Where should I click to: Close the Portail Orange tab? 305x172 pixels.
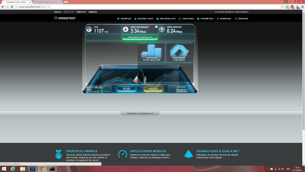pos(60,2)
